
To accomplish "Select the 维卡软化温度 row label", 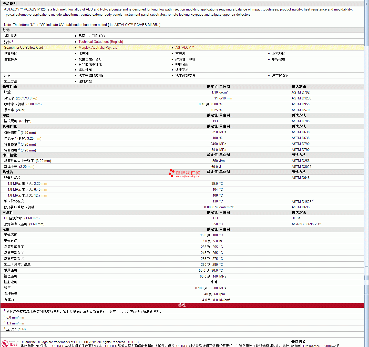I will (14, 201).
